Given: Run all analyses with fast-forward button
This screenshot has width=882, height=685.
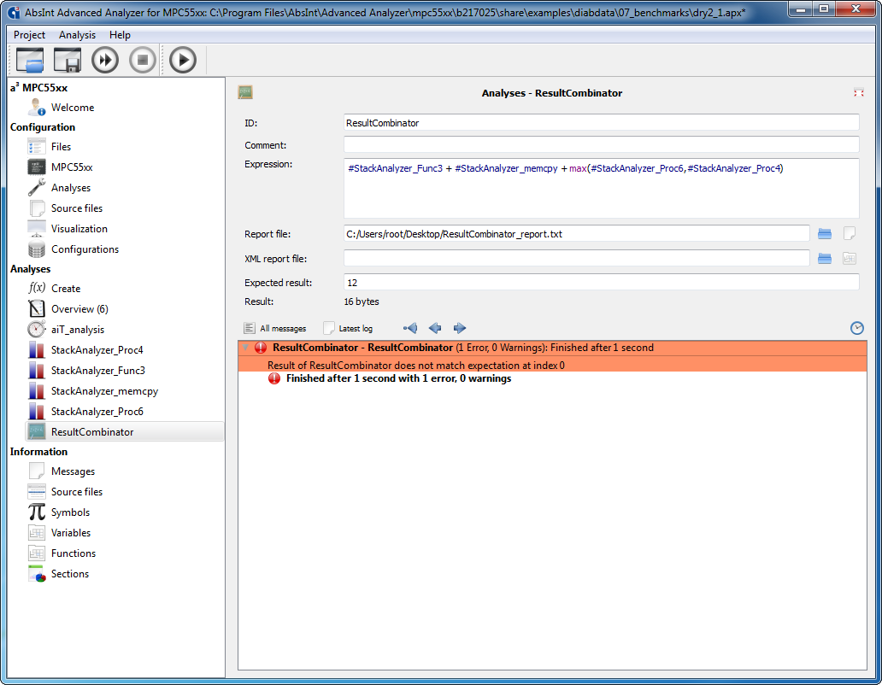Looking at the screenshot, I should point(105,60).
